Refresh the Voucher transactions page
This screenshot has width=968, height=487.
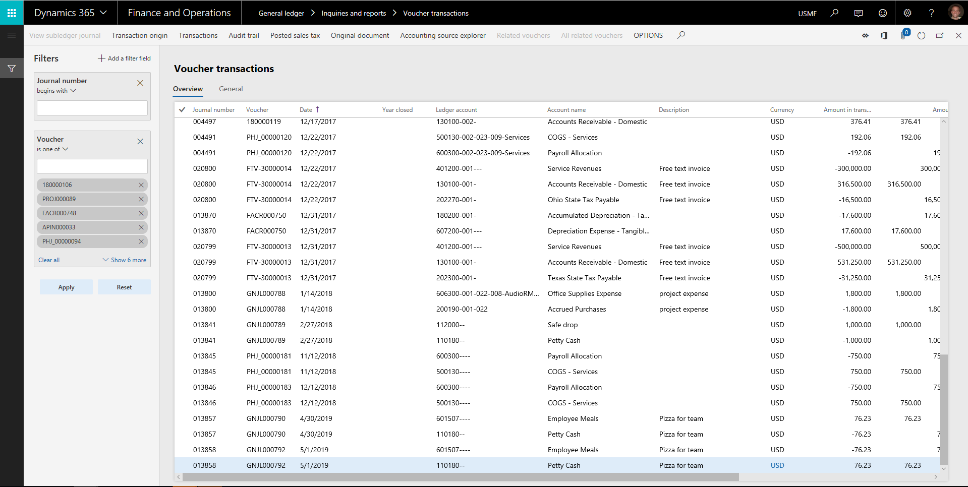(922, 35)
